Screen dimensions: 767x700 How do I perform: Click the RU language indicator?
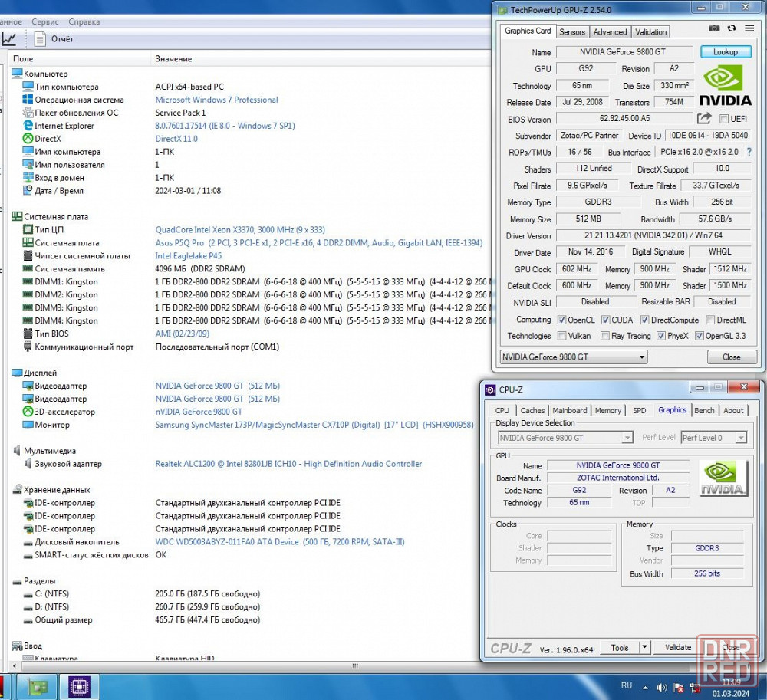point(627,685)
